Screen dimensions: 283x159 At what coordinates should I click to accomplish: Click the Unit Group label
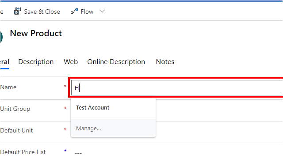click(x=15, y=109)
